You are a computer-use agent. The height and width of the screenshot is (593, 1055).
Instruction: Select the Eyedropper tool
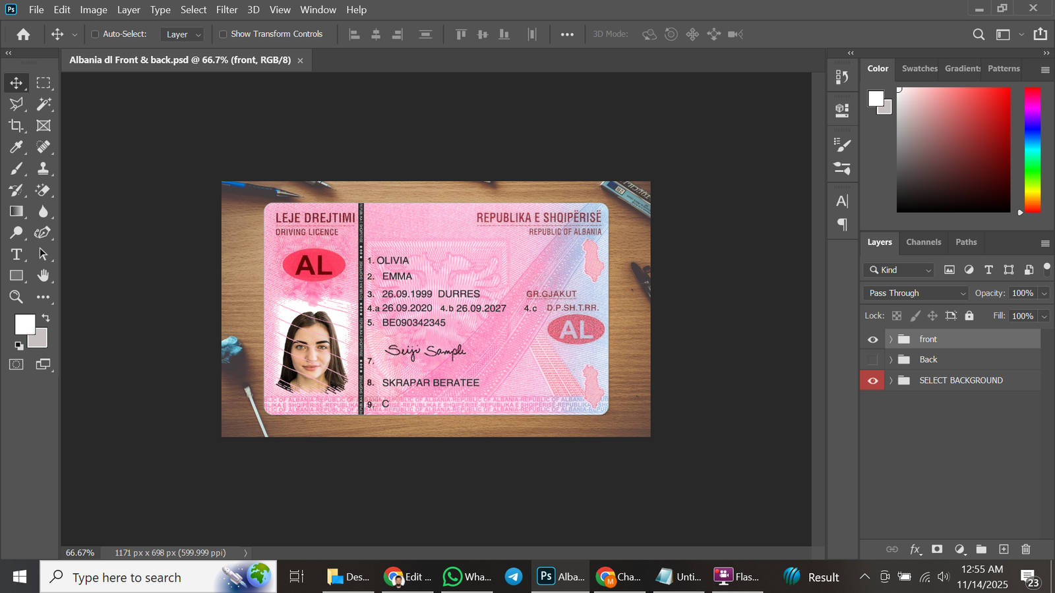[x=16, y=147]
